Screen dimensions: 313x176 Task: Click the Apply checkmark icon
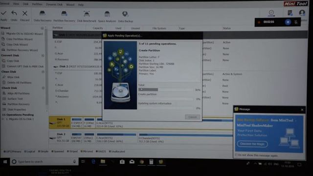coord(3,13)
